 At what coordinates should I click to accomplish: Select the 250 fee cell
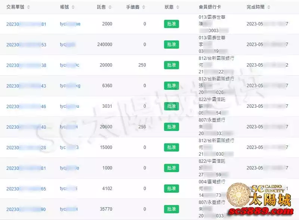coord(142,65)
